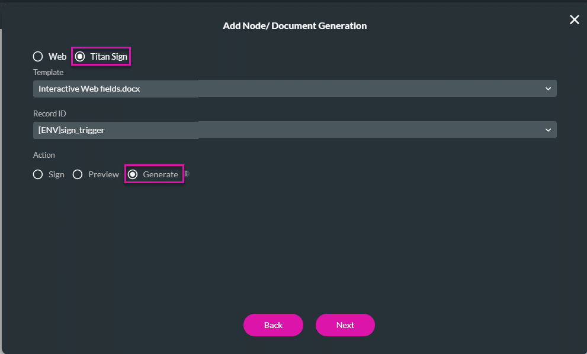Click the X to dismiss the dialog
The height and width of the screenshot is (354, 587).
coord(574,20)
